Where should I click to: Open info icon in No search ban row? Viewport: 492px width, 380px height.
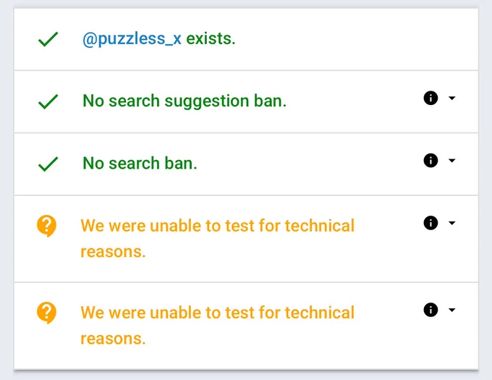point(430,161)
